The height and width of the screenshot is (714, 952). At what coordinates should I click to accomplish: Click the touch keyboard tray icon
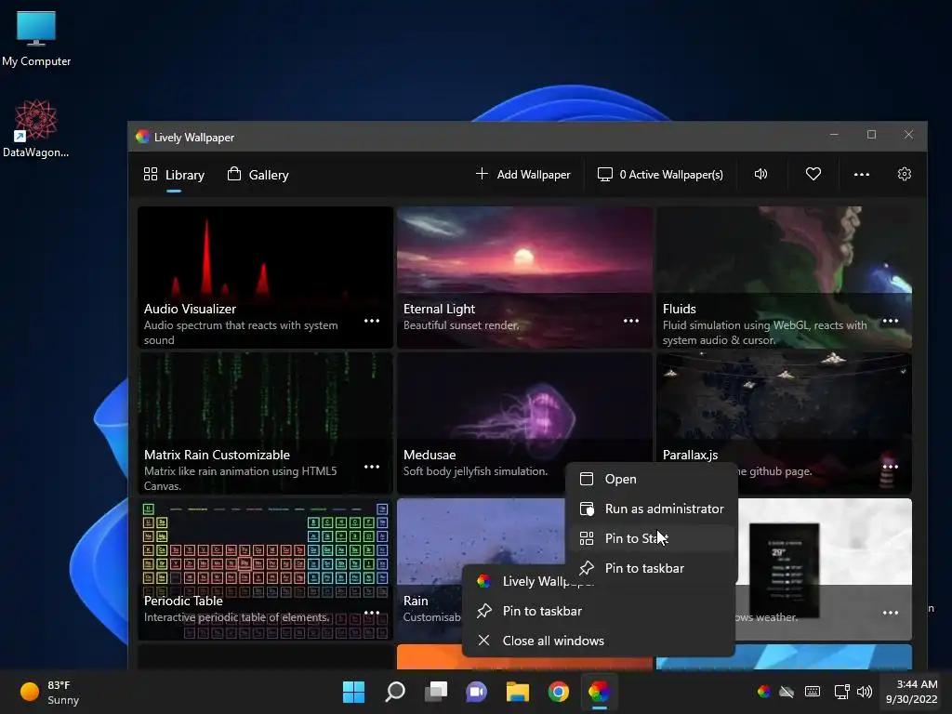(813, 692)
